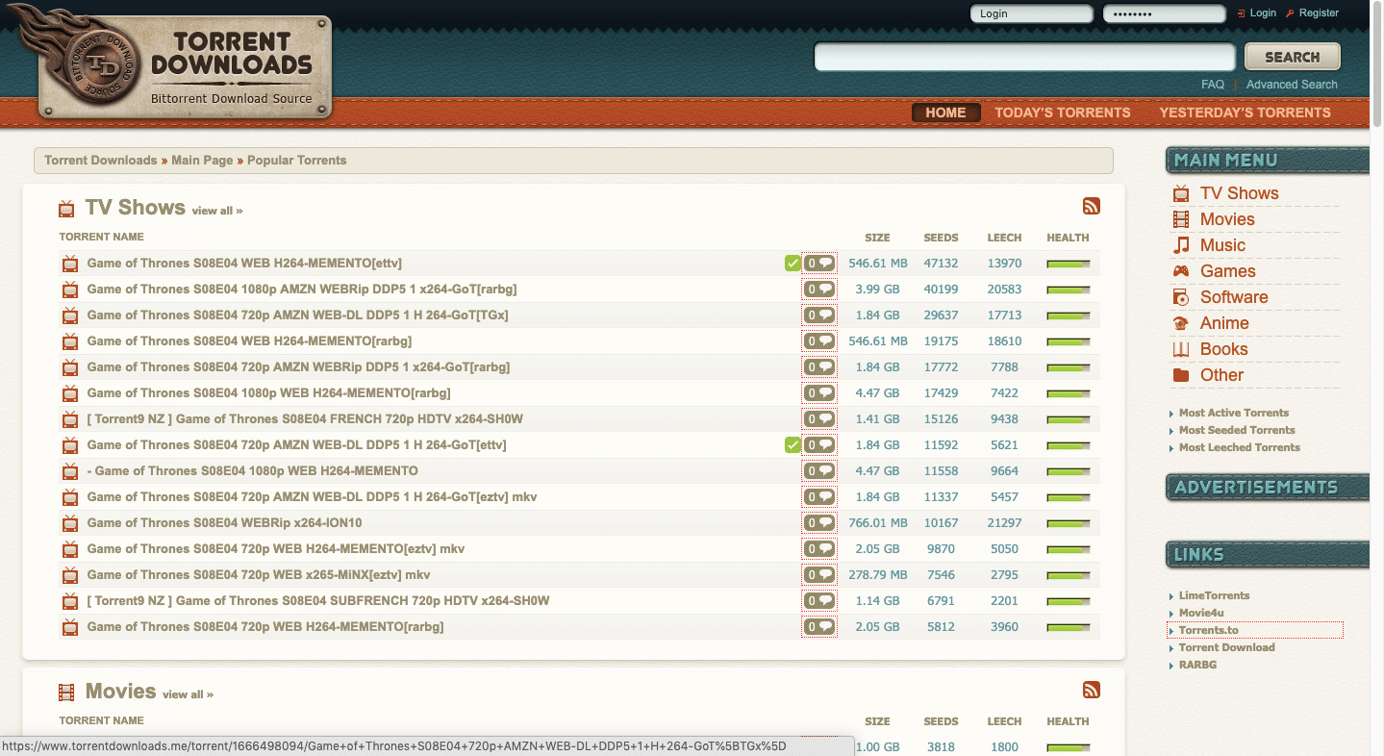Visit the RARBG link in Links

[1197, 665]
